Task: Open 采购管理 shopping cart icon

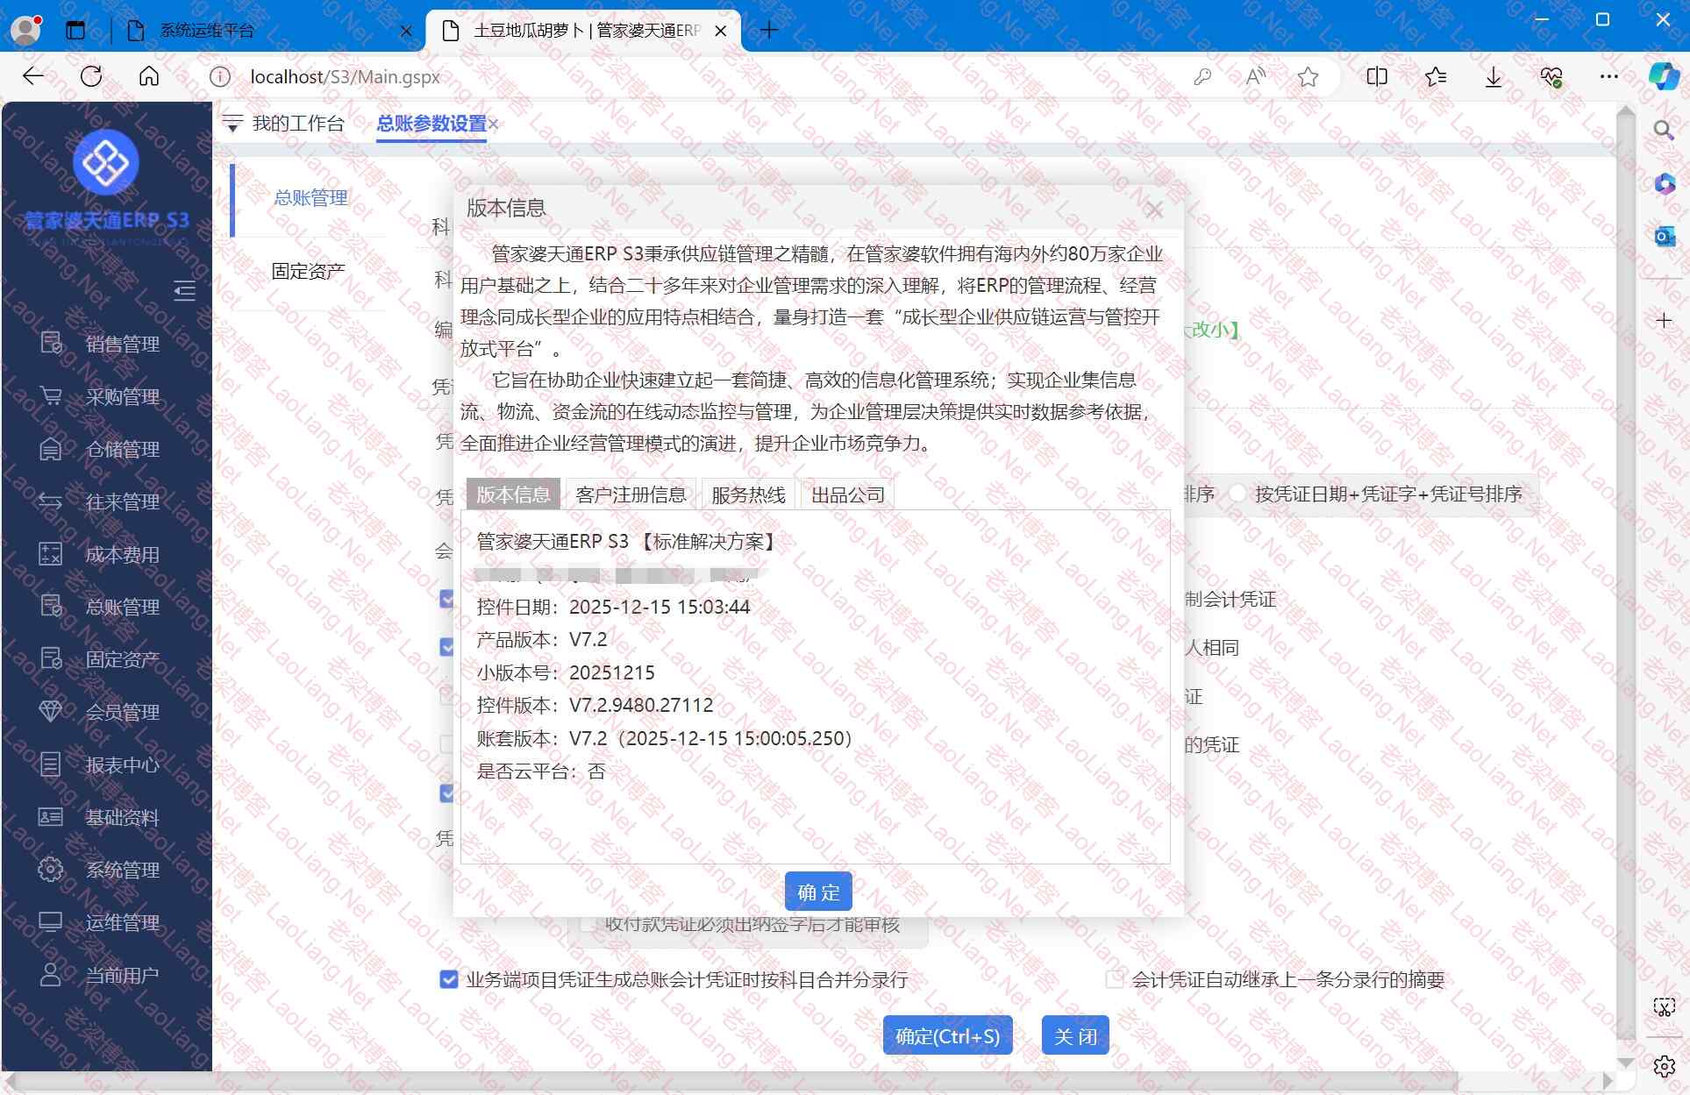Action: point(51,396)
